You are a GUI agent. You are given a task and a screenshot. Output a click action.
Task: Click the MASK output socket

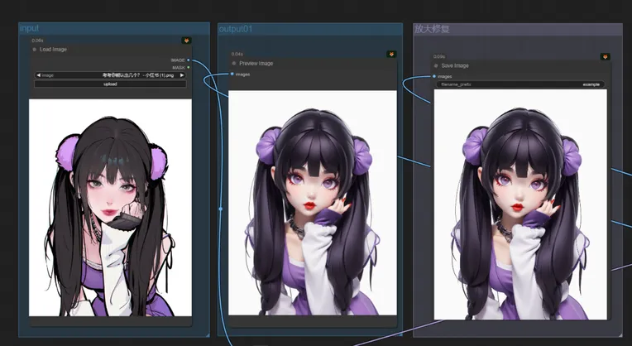coord(189,67)
